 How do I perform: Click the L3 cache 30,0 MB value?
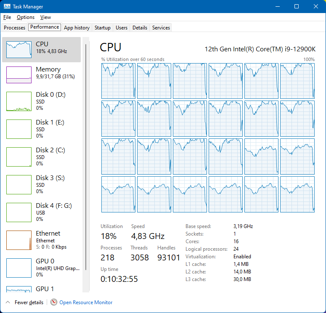click(242, 279)
